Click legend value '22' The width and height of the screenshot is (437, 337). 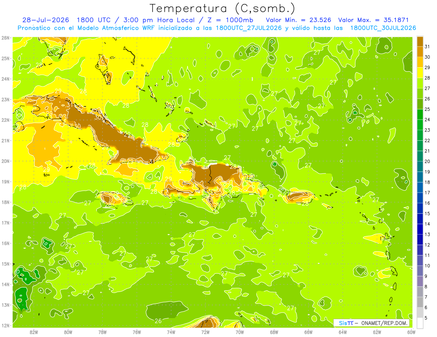(x=427, y=140)
